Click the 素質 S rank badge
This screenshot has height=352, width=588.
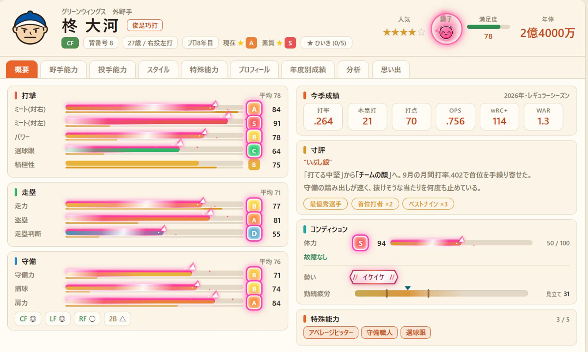(290, 43)
